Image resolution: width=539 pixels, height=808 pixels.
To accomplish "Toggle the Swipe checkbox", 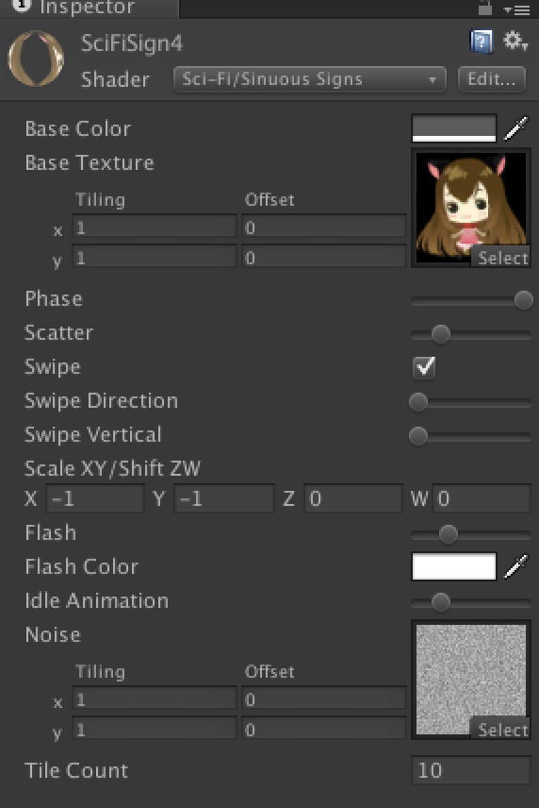I will [x=424, y=367].
